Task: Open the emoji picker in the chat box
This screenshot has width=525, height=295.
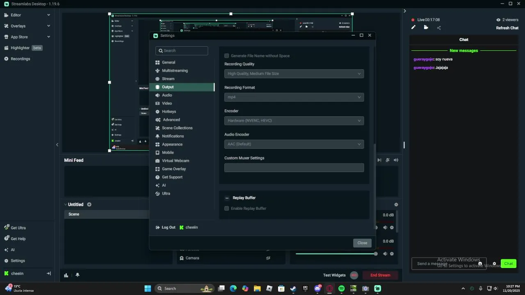Action: pyautogui.click(x=480, y=264)
